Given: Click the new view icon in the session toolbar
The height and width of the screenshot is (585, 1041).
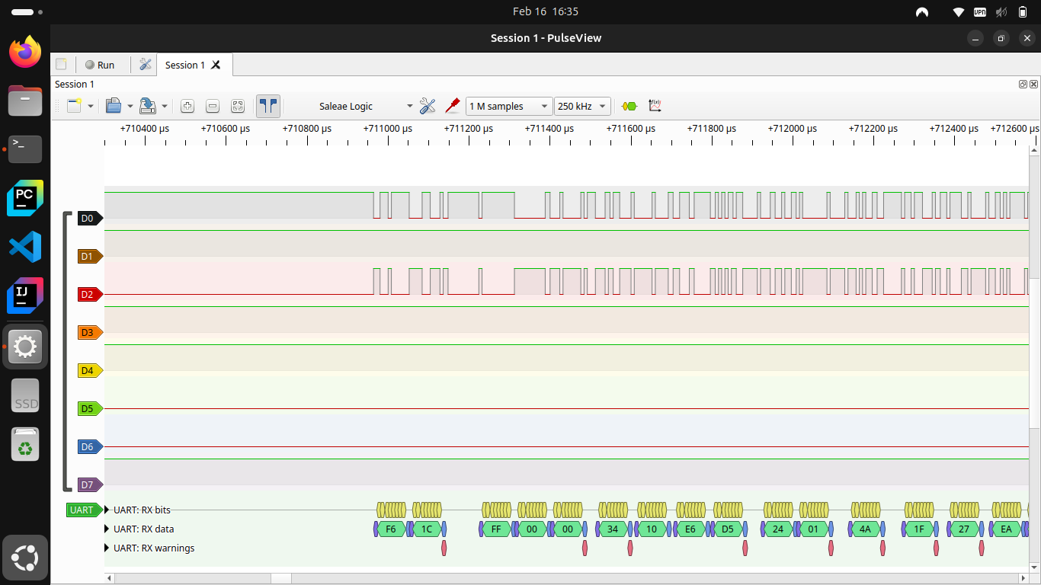Looking at the screenshot, I should pyautogui.click(x=75, y=106).
